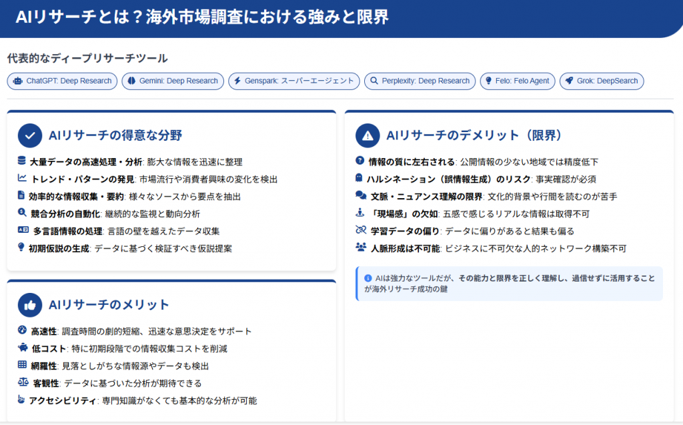
Task: Click the rocket icon in the Grok pill
Action: [x=569, y=81]
